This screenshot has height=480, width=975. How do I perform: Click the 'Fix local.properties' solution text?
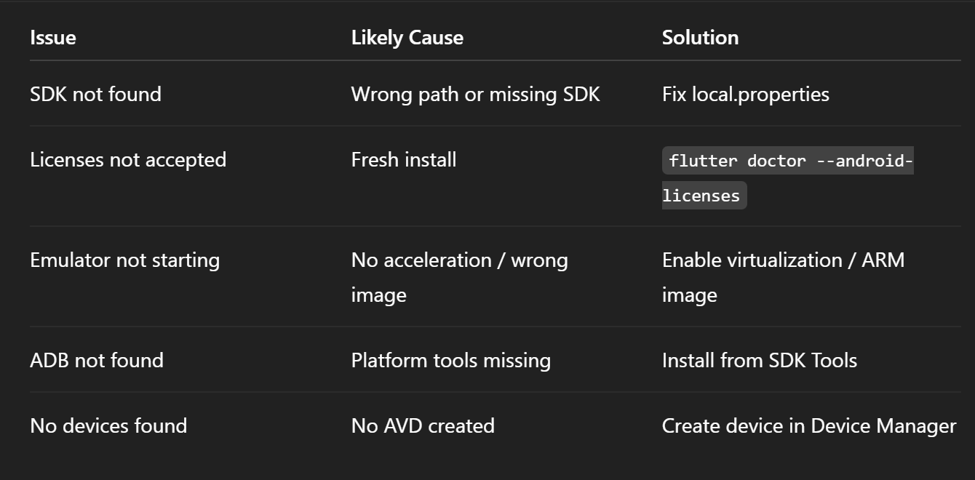click(x=746, y=95)
